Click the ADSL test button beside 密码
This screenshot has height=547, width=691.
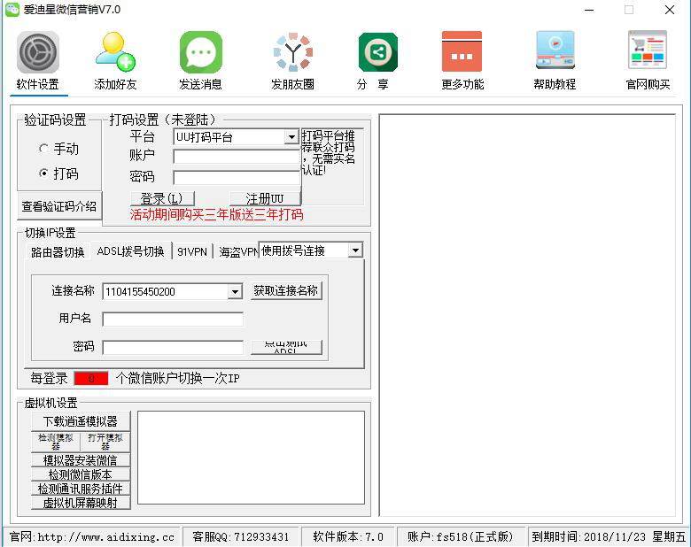pos(286,347)
